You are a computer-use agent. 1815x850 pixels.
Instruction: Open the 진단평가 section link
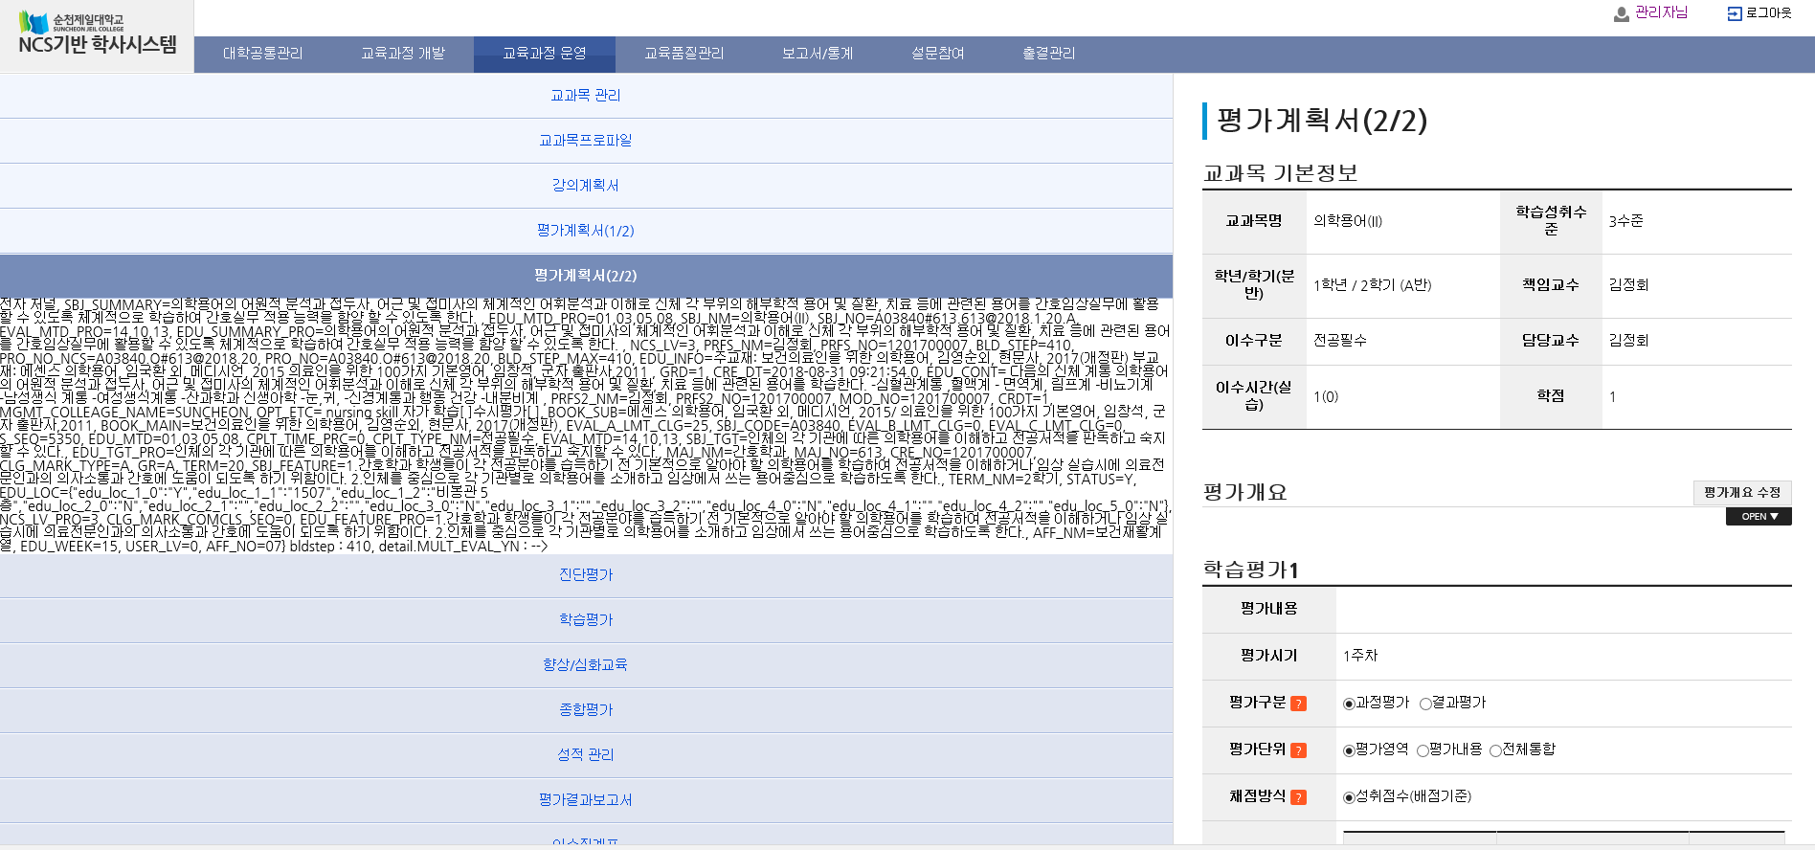point(585,575)
